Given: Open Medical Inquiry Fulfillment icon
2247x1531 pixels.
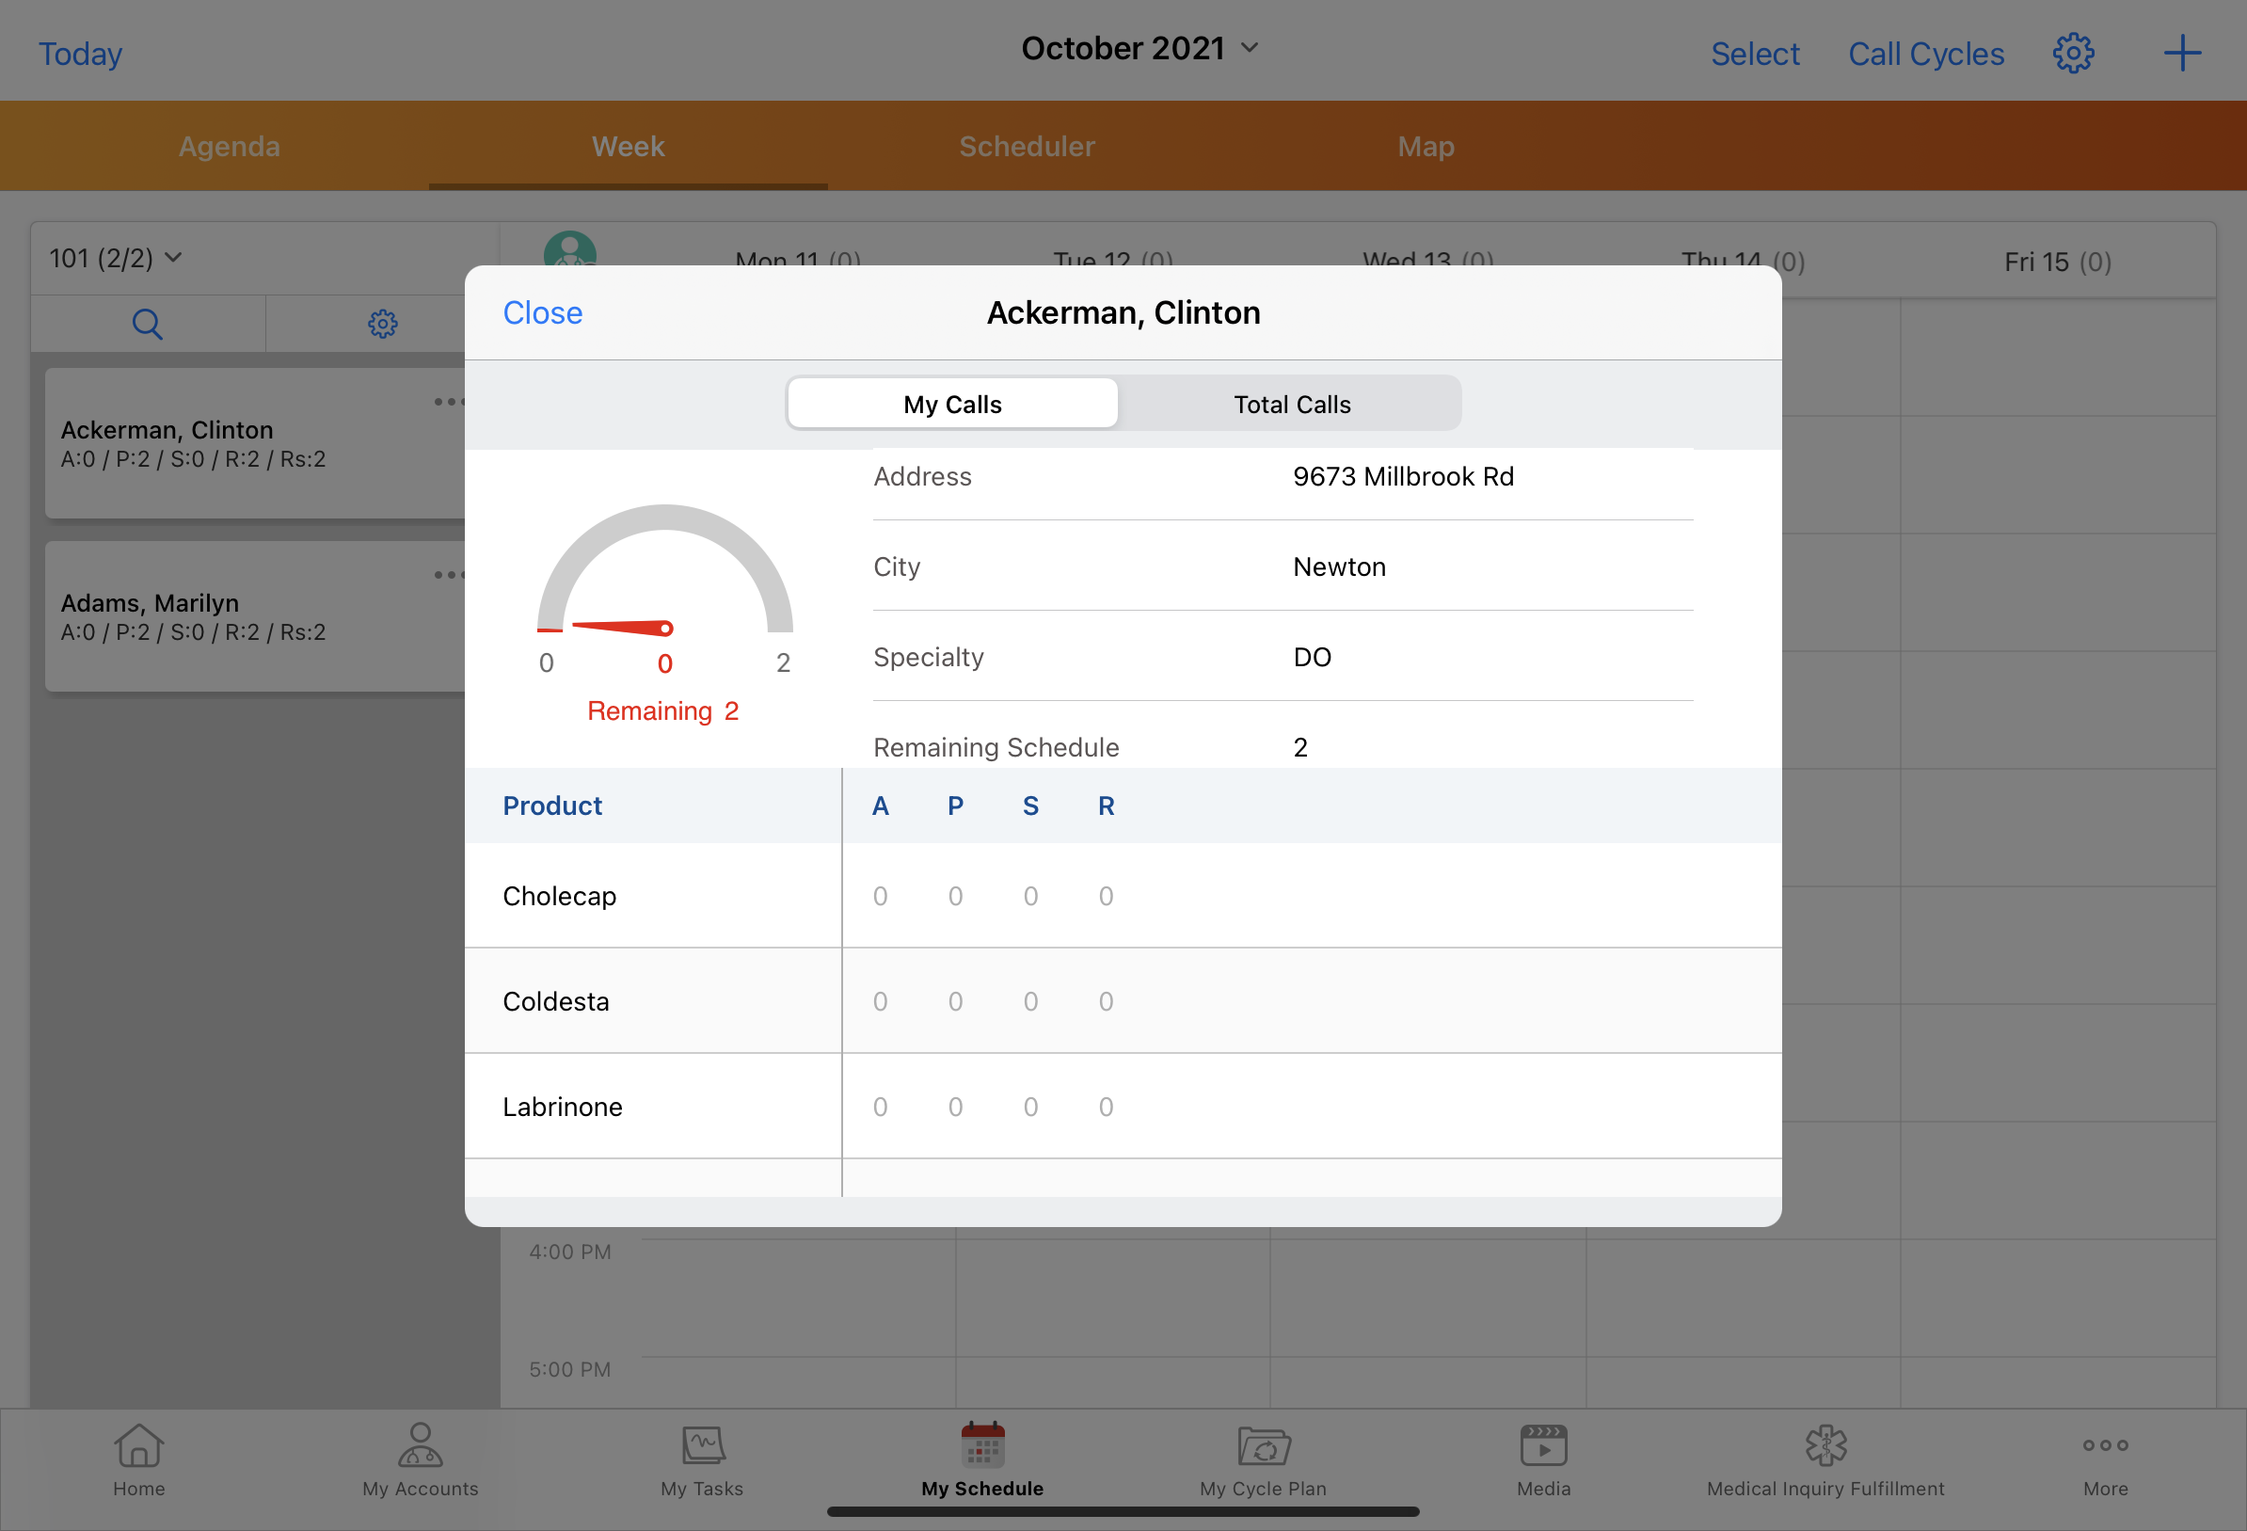Looking at the screenshot, I should pos(1825,1446).
